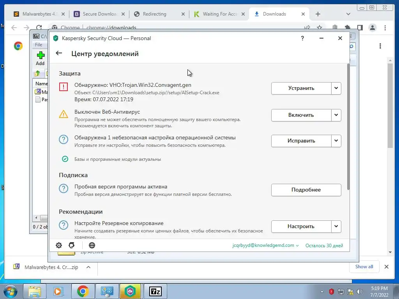Switch to Chrome from taskbar
This screenshot has height=299, width=399.
(x=83, y=291)
